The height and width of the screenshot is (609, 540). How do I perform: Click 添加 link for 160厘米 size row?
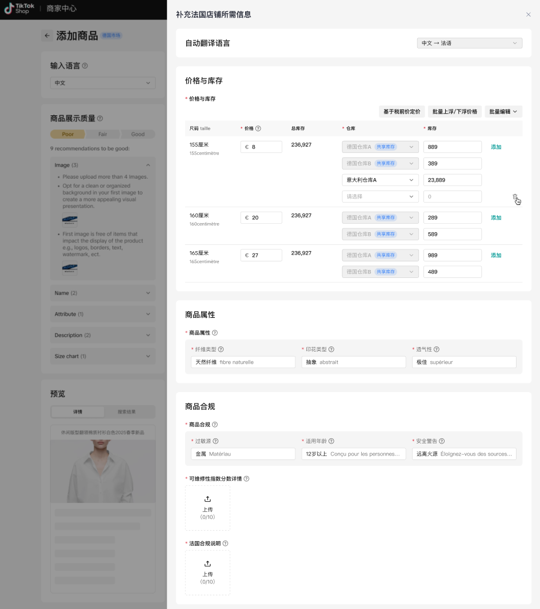pos(495,217)
